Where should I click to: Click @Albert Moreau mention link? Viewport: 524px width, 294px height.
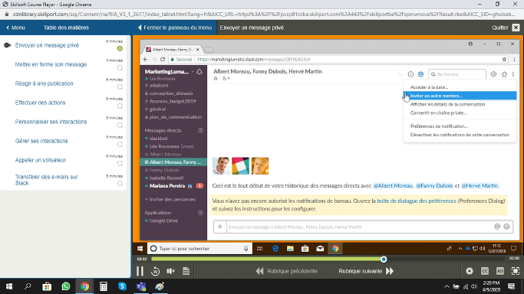click(x=393, y=186)
